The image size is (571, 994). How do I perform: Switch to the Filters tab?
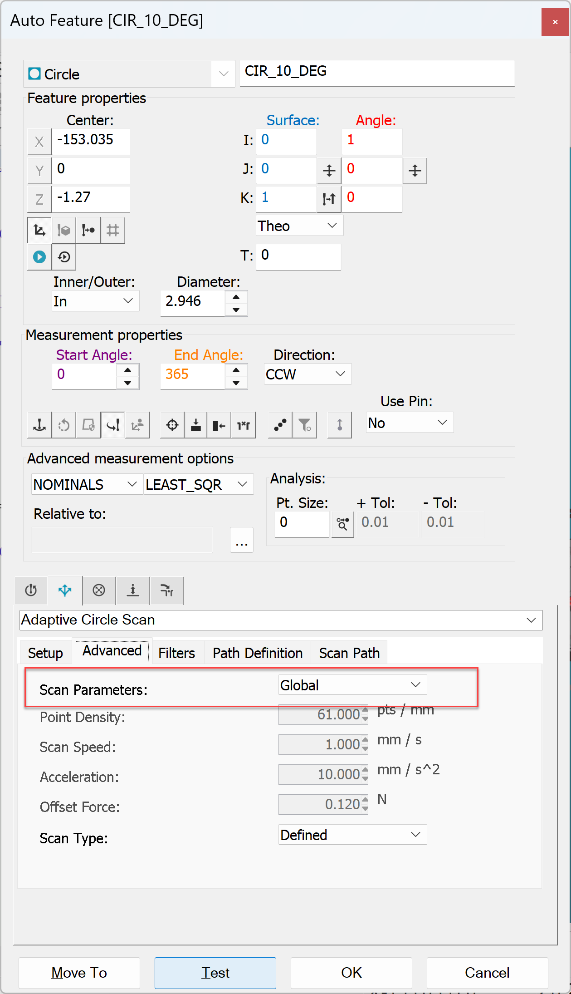[x=176, y=653]
